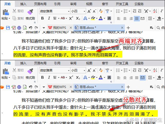
Task: Apply paragraph shading bucket in upper window
Action: pos(159,19)
